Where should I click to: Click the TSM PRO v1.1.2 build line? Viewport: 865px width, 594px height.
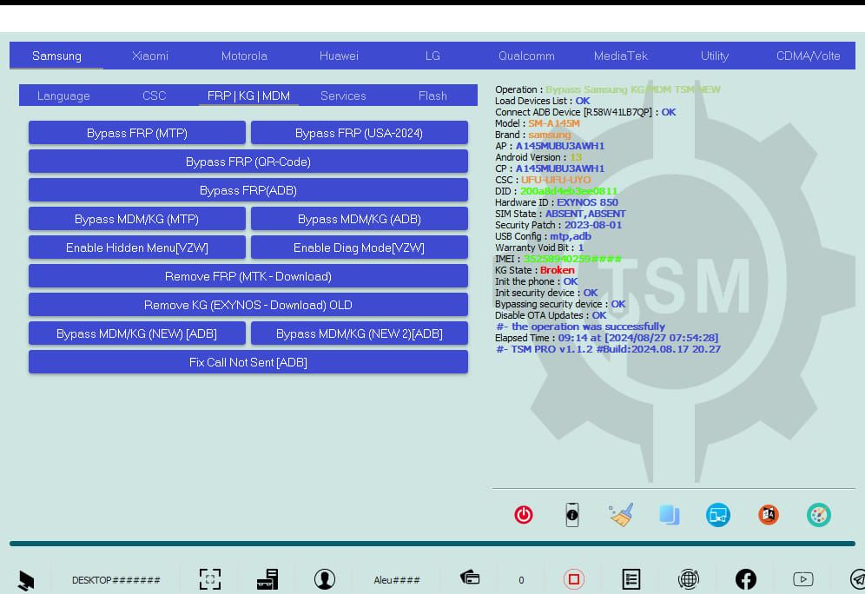[608, 349]
